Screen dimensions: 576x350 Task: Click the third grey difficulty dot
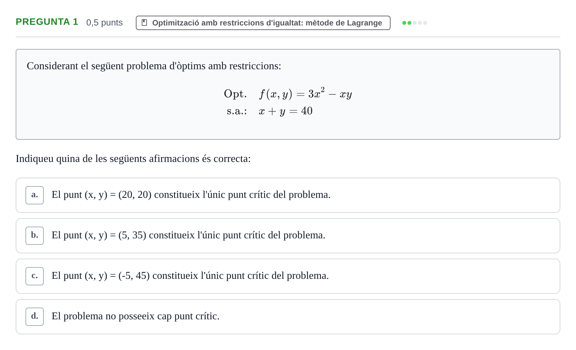415,23
